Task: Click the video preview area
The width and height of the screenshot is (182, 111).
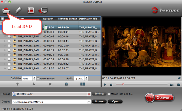Action: [x=142, y=47]
